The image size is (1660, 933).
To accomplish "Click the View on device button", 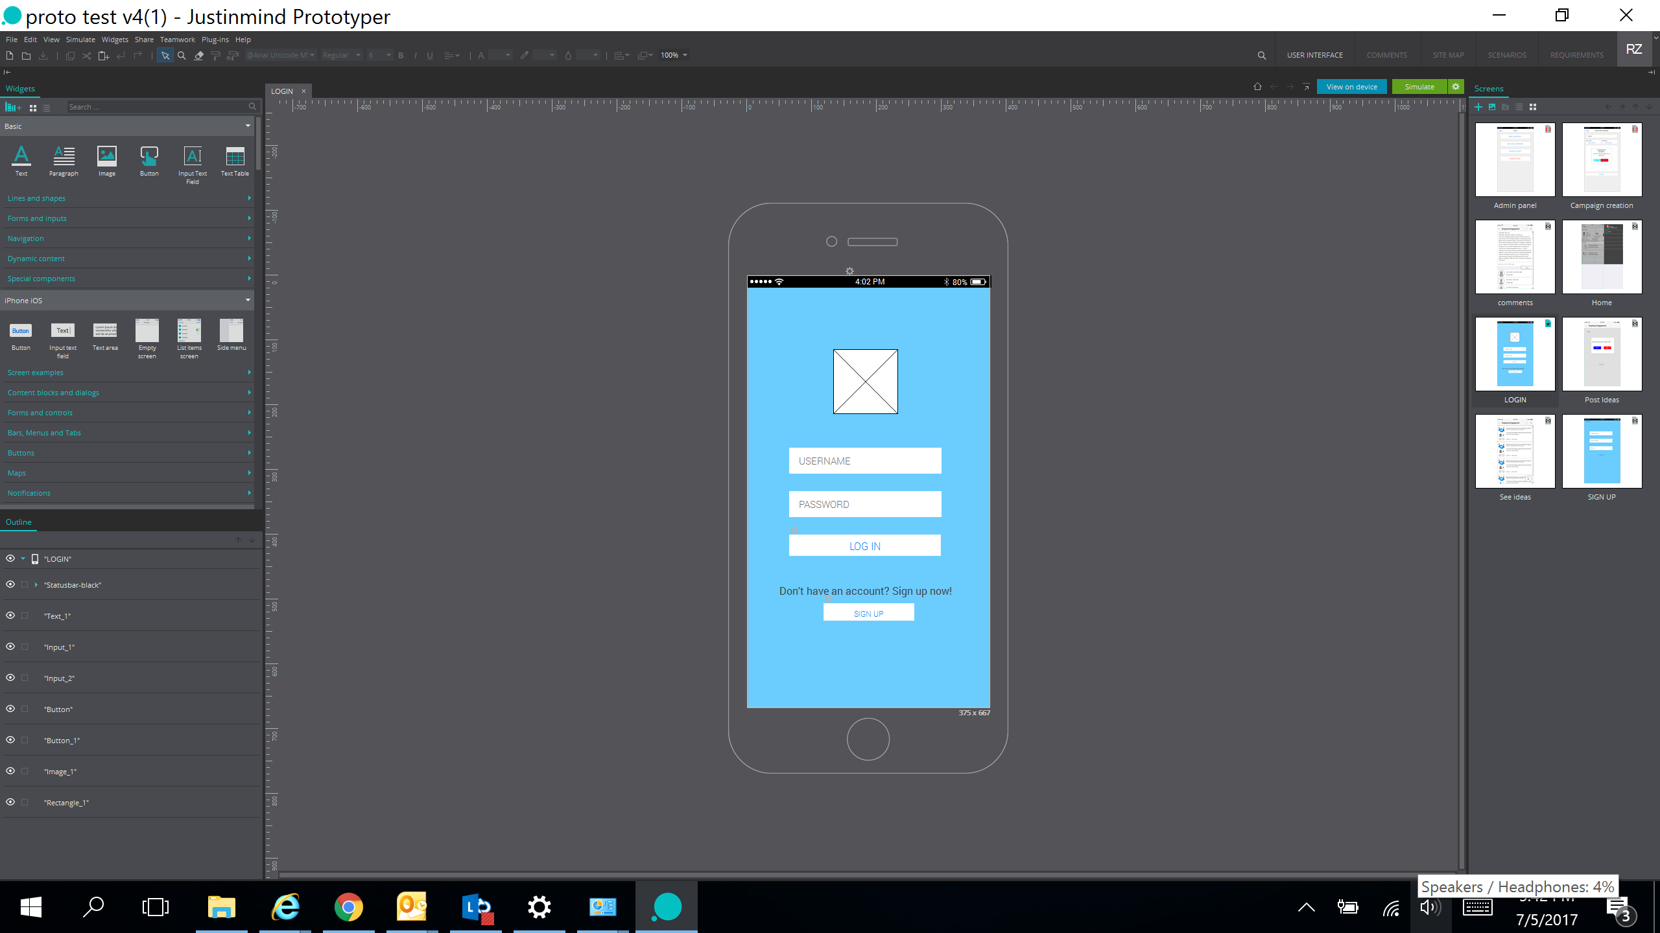I will point(1351,87).
